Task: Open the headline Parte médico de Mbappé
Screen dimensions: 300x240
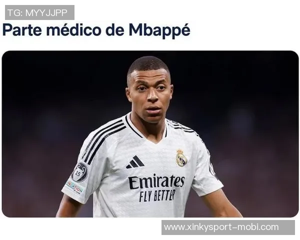Action: [96, 30]
